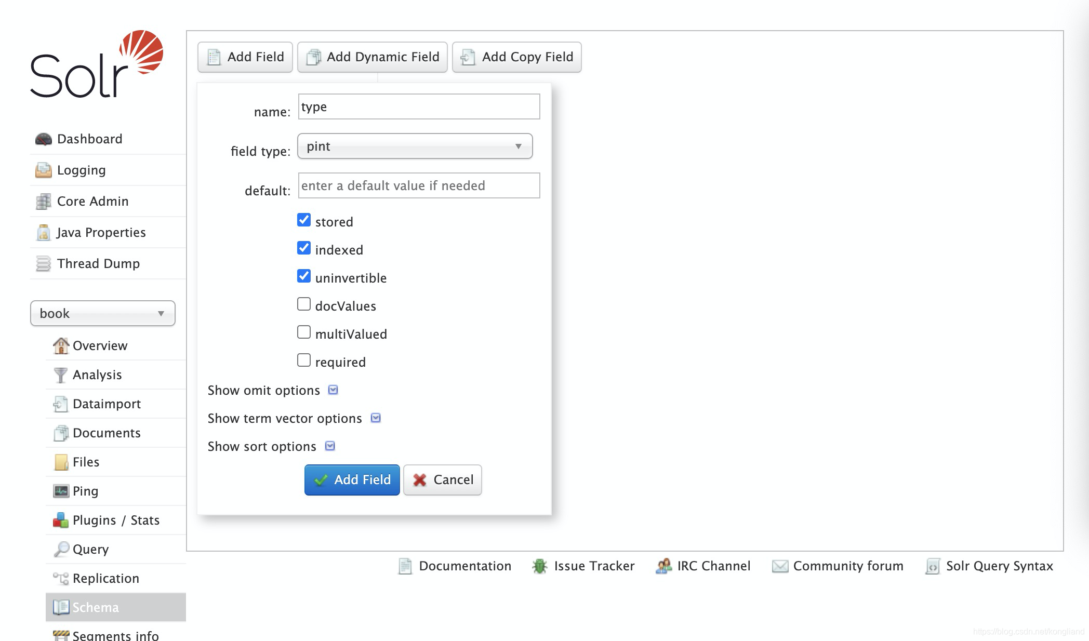1089x641 pixels.
Task: Open the Replication panel
Action: (105, 578)
